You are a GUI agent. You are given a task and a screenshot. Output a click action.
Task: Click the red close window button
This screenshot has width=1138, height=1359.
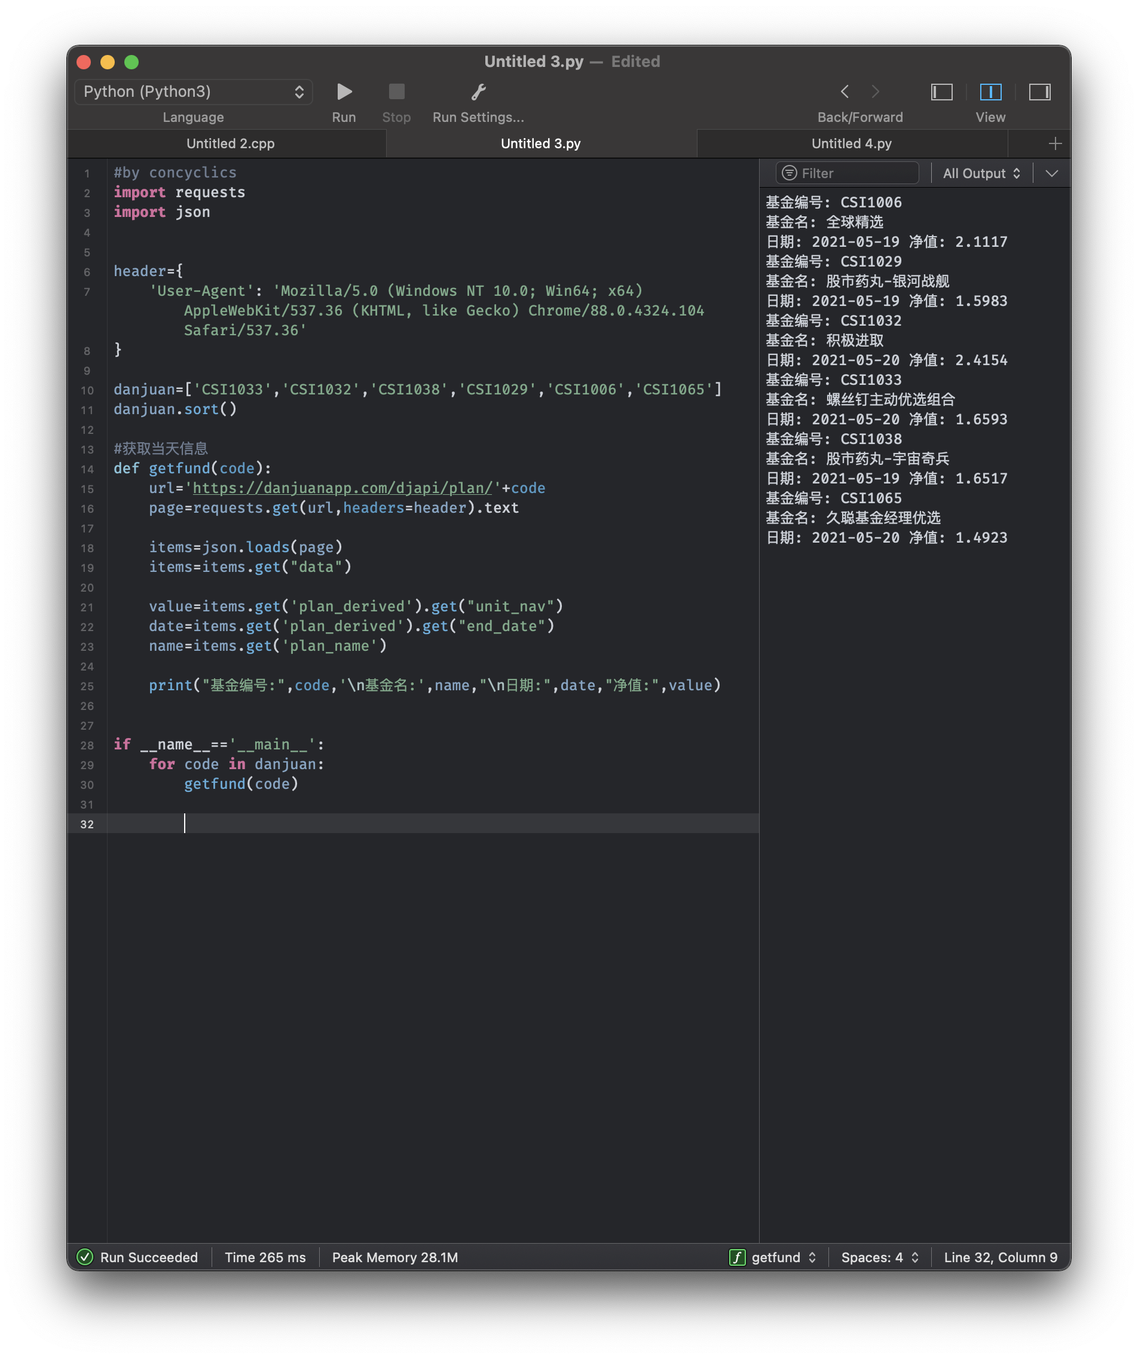(x=84, y=62)
